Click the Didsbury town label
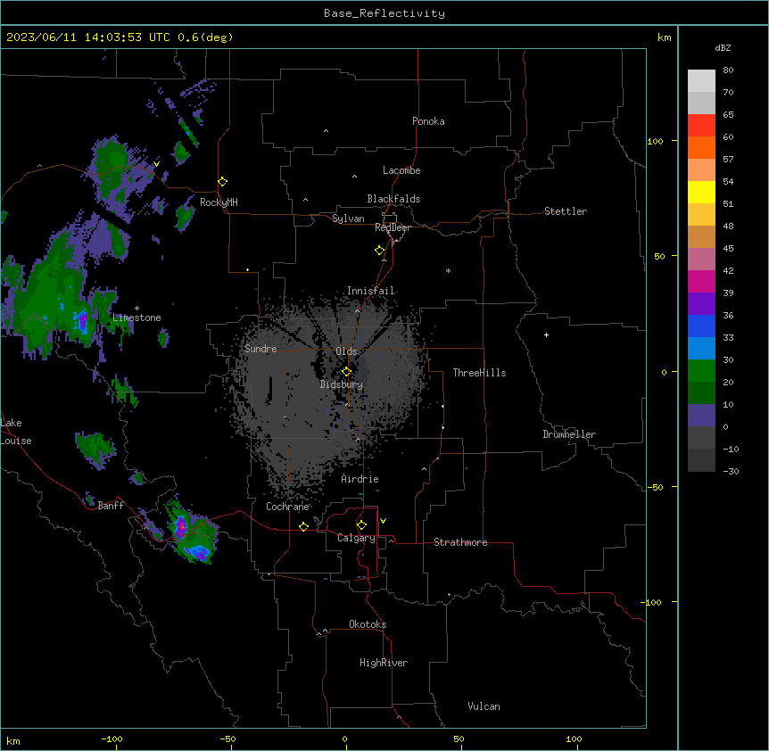769x751 pixels. point(342,384)
